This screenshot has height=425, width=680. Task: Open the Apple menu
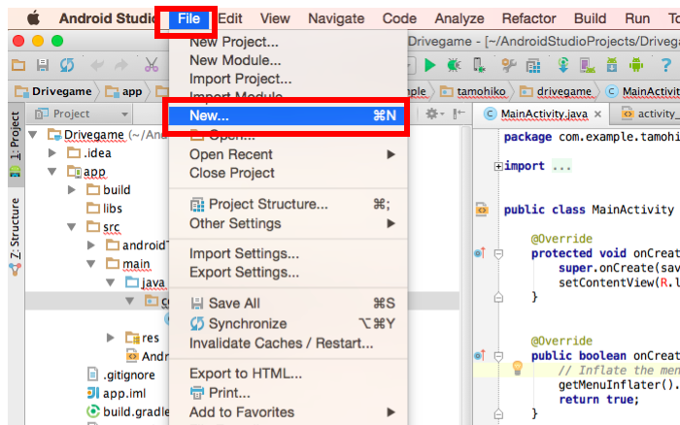click(x=33, y=18)
